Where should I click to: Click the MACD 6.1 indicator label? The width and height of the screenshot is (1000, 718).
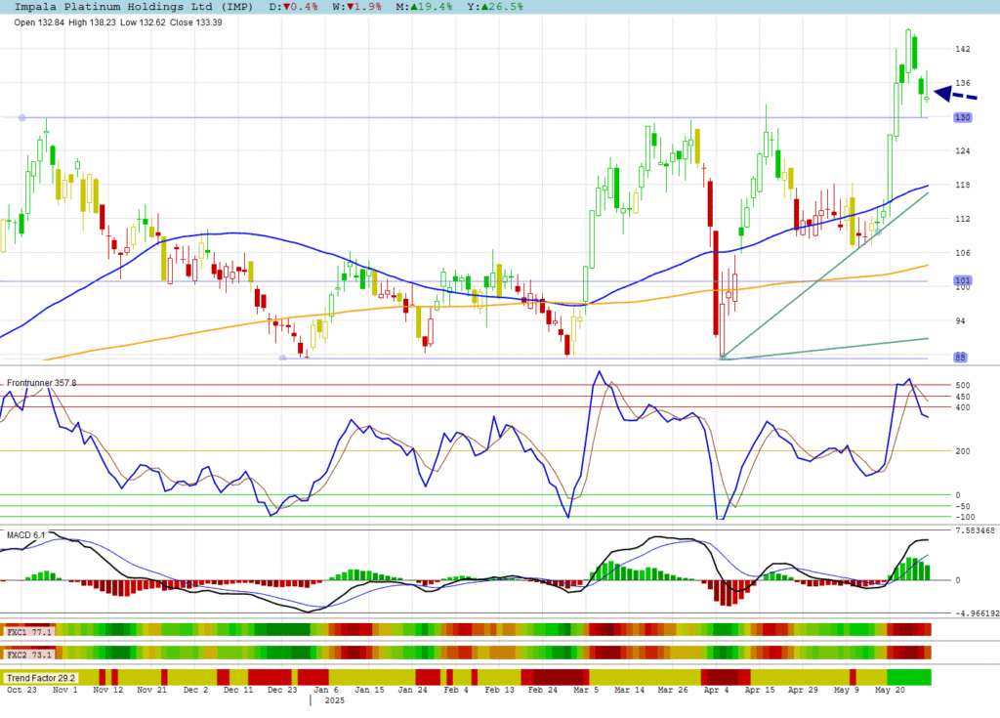[x=25, y=534]
